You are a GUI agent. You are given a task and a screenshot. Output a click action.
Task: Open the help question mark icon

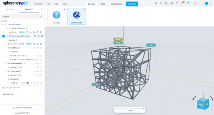pos(187,4)
